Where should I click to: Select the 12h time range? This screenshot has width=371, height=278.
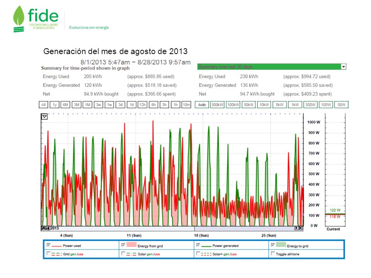click(x=143, y=105)
